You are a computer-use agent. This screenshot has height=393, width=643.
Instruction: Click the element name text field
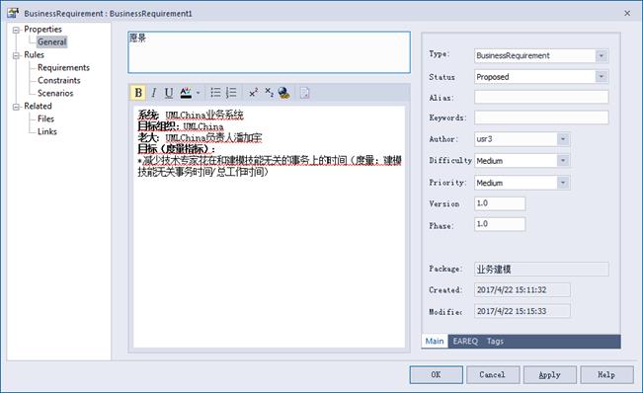click(x=269, y=52)
